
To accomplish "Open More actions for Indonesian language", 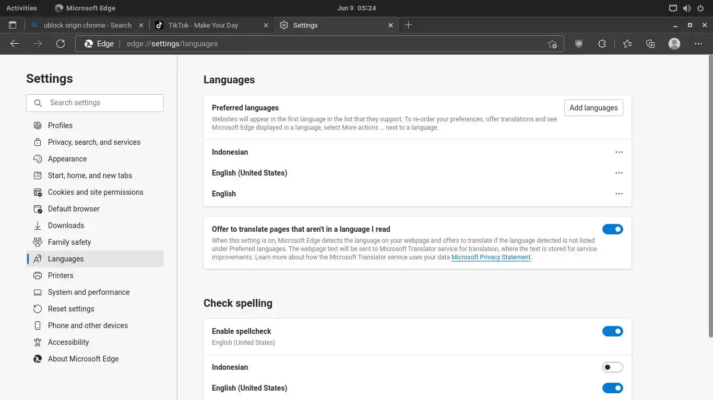I will [x=619, y=152].
